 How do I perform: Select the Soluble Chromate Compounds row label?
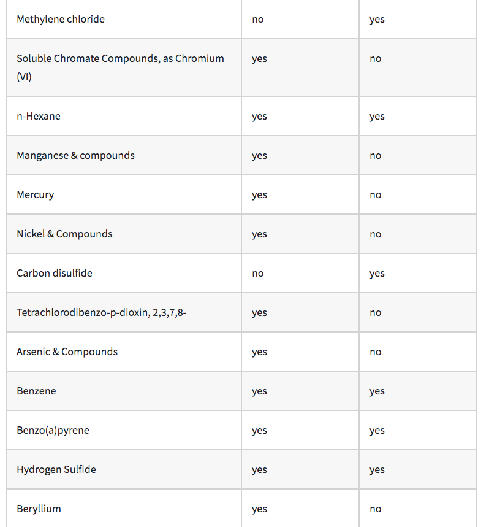(x=120, y=59)
